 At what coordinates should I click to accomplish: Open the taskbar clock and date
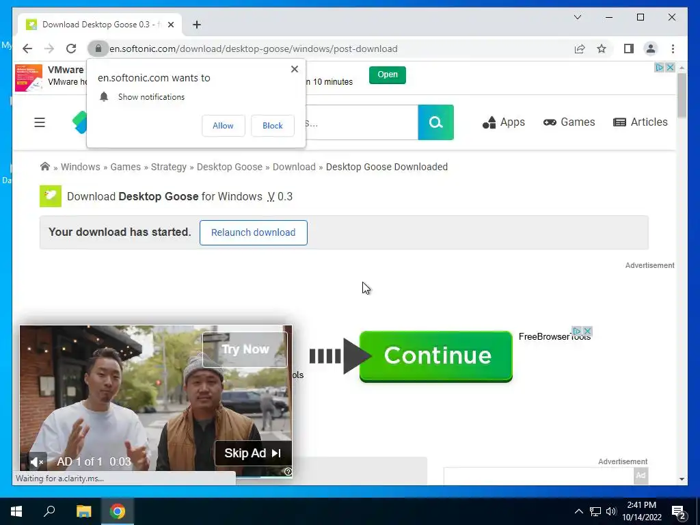point(641,511)
